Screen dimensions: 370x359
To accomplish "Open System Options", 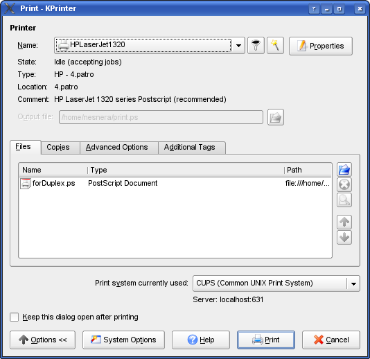I will click(123, 340).
